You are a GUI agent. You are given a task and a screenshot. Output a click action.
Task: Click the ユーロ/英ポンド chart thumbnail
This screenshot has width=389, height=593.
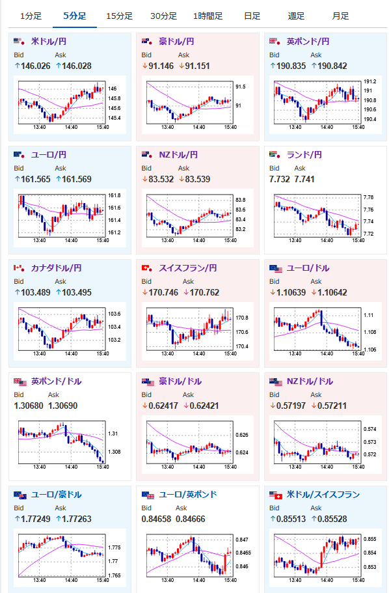pyautogui.click(x=197, y=559)
